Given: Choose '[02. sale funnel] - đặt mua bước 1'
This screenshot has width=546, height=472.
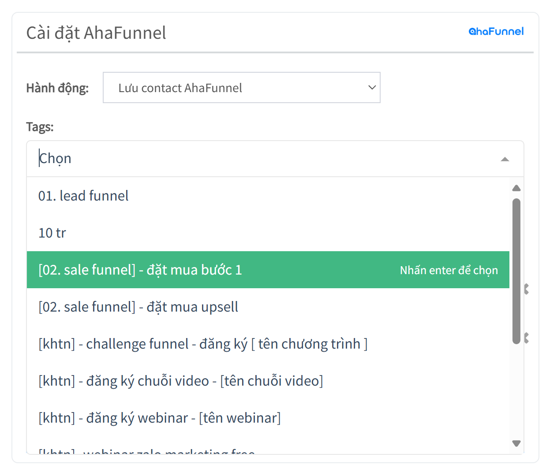Looking at the screenshot, I should click(268, 270).
